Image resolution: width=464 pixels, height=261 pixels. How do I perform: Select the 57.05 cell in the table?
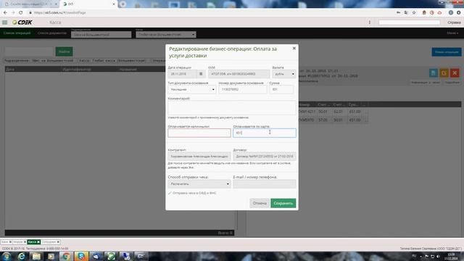(323, 120)
